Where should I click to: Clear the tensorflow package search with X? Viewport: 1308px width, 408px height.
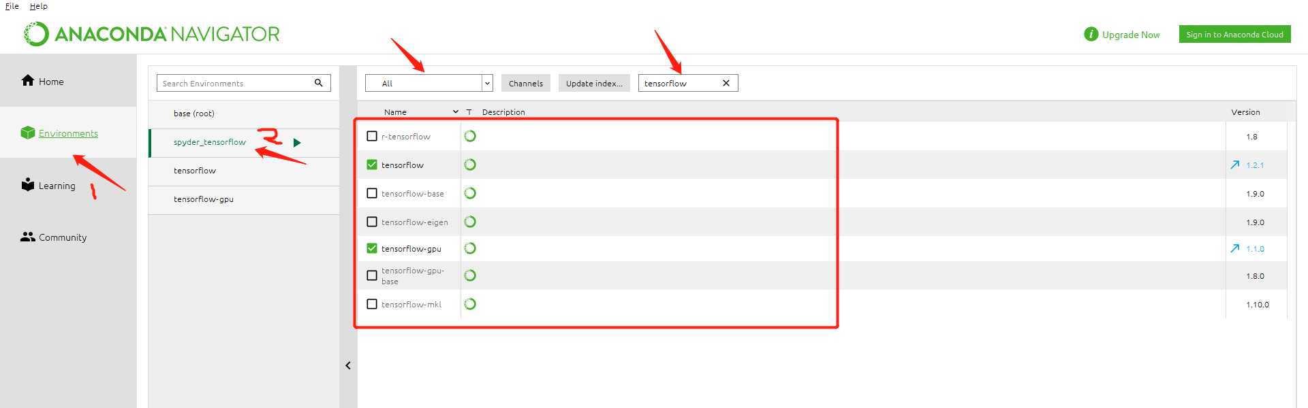tap(726, 83)
